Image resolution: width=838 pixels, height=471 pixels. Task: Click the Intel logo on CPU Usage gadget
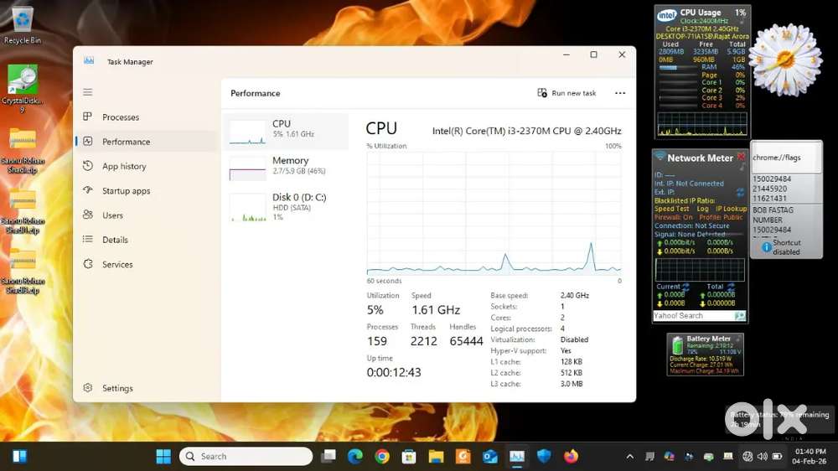pos(666,15)
